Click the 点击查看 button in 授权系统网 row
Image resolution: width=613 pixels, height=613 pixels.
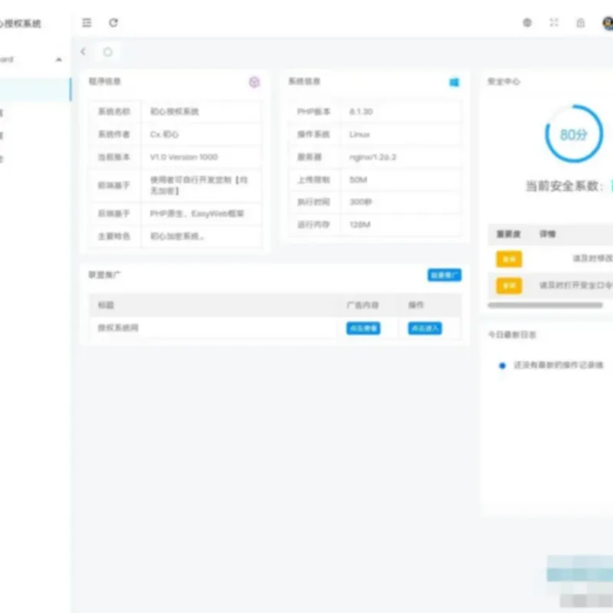tap(362, 328)
